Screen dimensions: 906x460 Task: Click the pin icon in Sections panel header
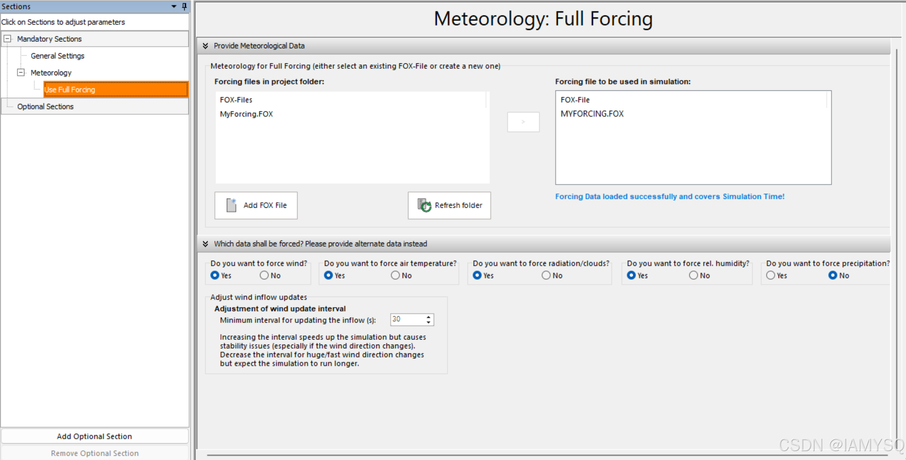click(x=184, y=6)
